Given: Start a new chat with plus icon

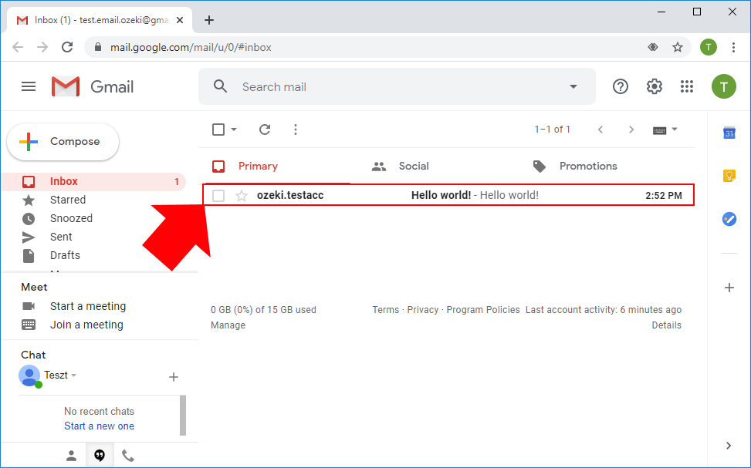Looking at the screenshot, I should point(174,377).
